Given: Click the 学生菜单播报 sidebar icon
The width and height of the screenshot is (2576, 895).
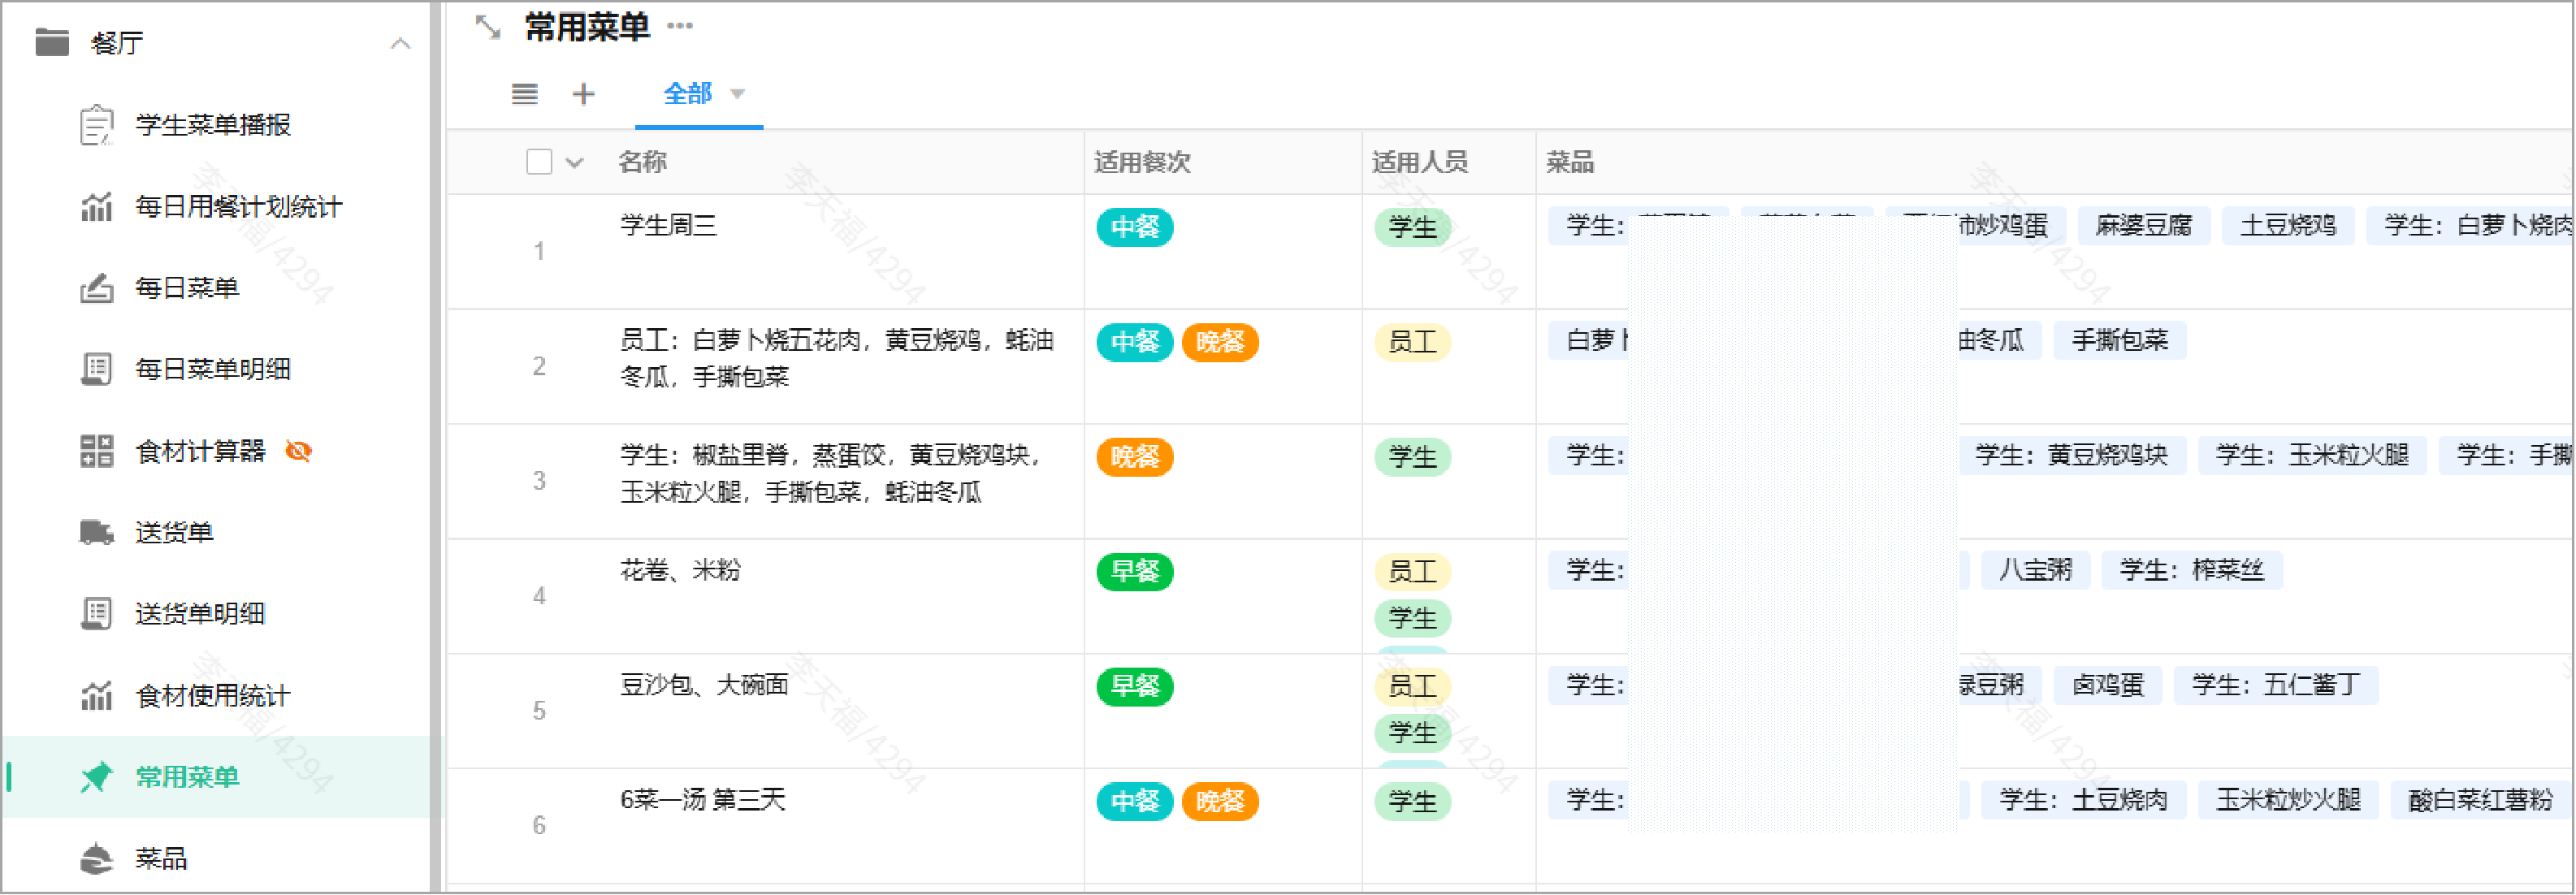Looking at the screenshot, I should pyautogui.click(x=96, y=125).
